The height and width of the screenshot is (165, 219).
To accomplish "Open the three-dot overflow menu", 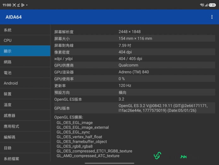I will (212, 17).
